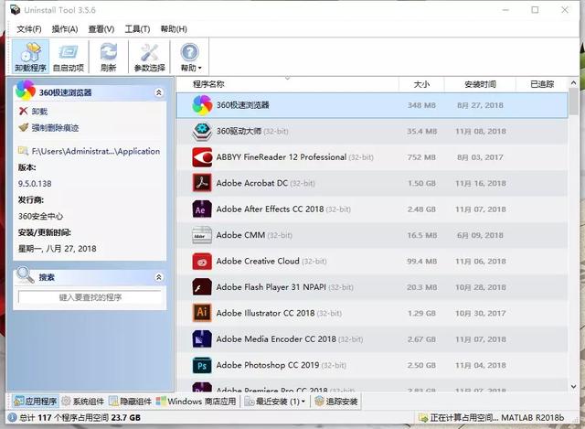Click the 正在计算占用空间 status icon
This screenshot has width=585, height=429.
click(x=423, y=417)
